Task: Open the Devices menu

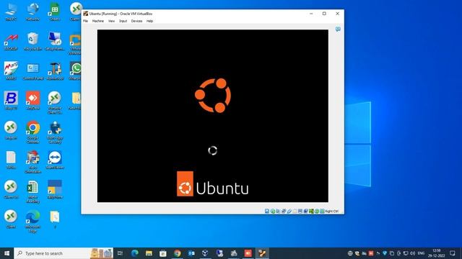Action: pos(136,21)
